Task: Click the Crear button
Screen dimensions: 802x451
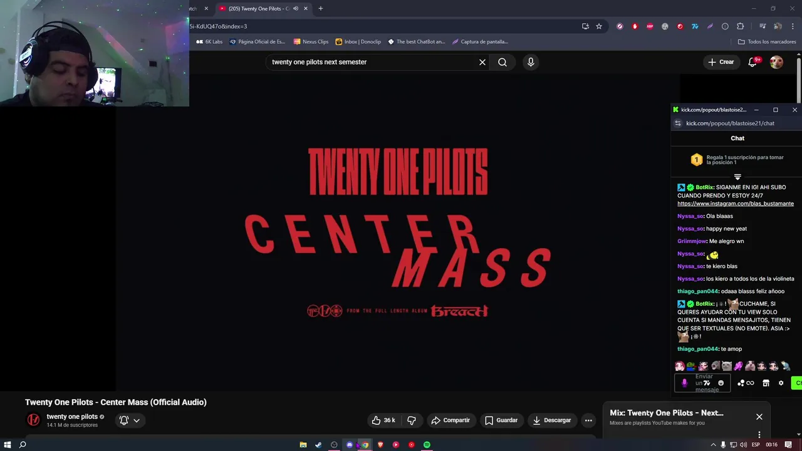Action: click(x=721, y=62)
